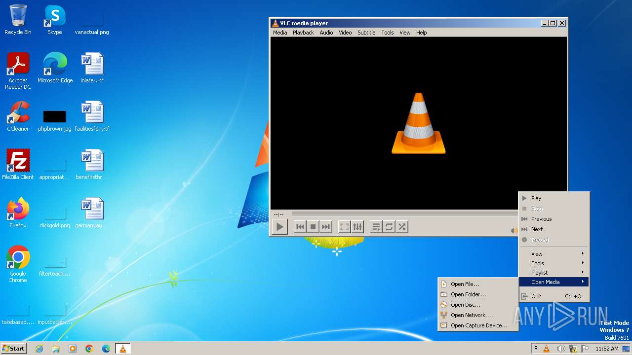Click the VLC taskbar button
The height and width of the screenshot is (355, 632).
(123, 349)
